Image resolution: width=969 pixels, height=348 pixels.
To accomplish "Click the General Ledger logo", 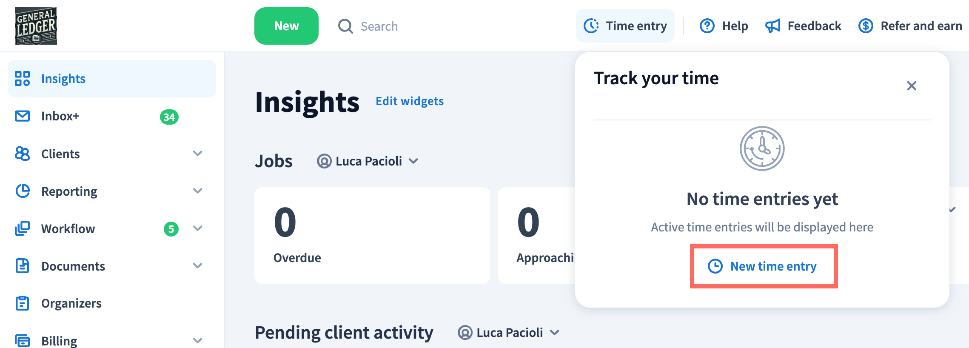I will tap(36, 26).
